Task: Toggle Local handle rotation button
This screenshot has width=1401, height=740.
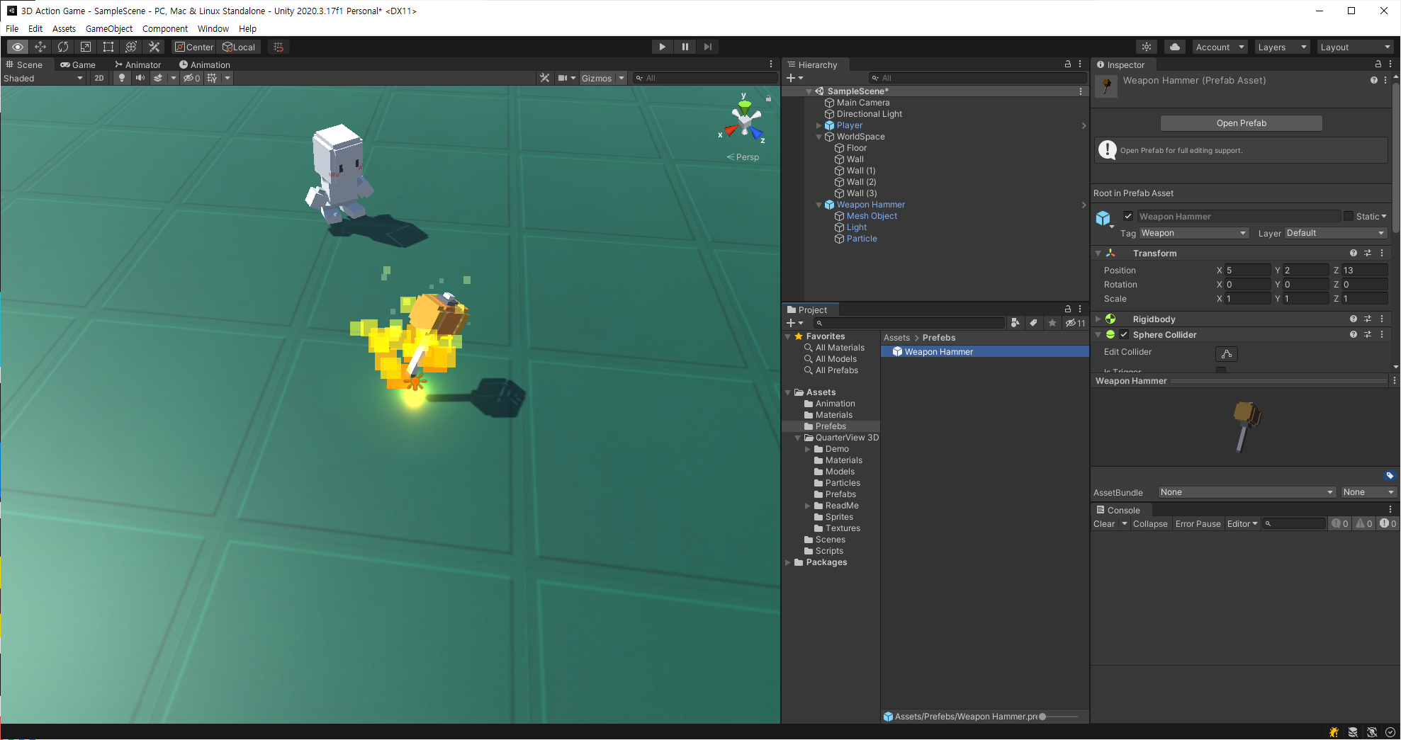Action: point(239,47)
